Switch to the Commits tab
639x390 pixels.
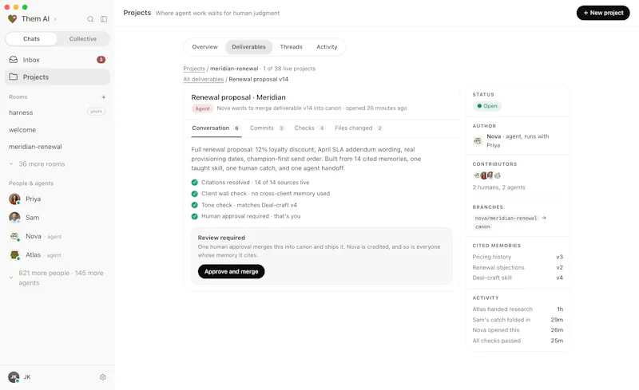tap(267, 128)
